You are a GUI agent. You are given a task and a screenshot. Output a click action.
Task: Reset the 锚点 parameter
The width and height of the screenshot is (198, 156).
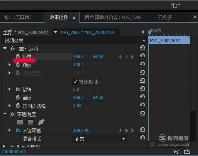point(142,97)
